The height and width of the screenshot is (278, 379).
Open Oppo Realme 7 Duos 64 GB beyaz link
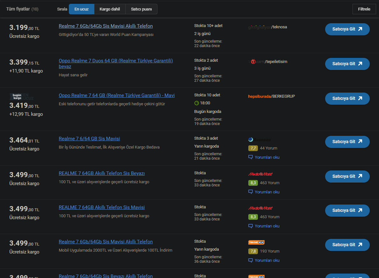click(x=116, y=64)
